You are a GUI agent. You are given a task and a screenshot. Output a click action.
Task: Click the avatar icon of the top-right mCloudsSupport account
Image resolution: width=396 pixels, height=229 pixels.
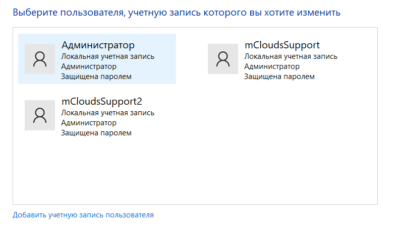tap(222, 59)
